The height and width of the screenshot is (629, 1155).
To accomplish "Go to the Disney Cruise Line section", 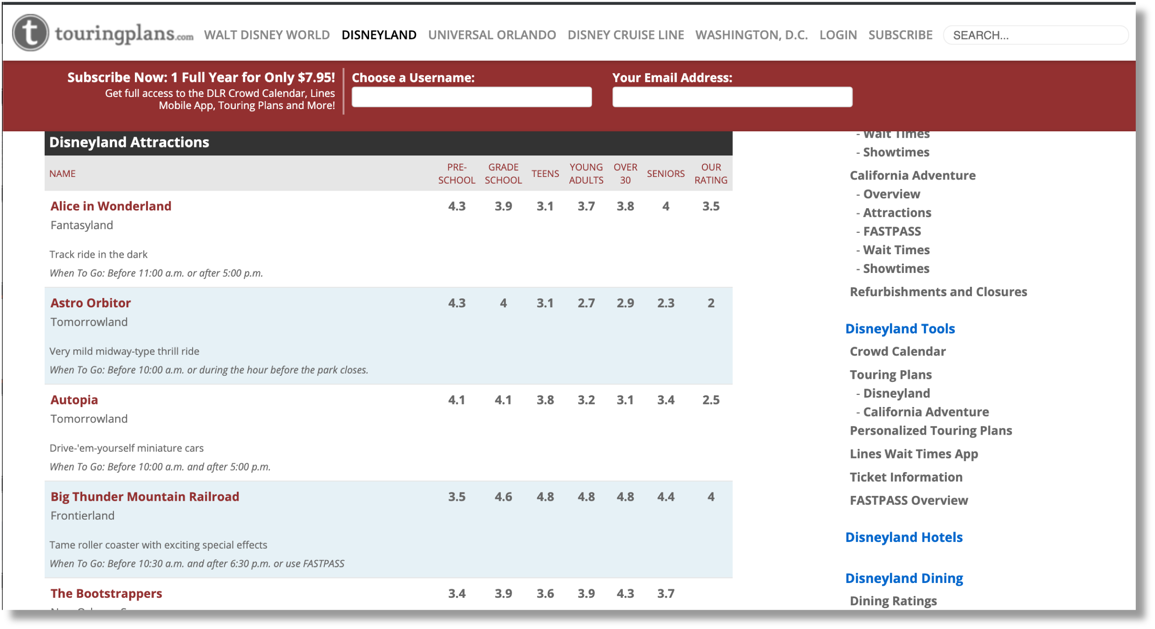I will tap(626, 35).
